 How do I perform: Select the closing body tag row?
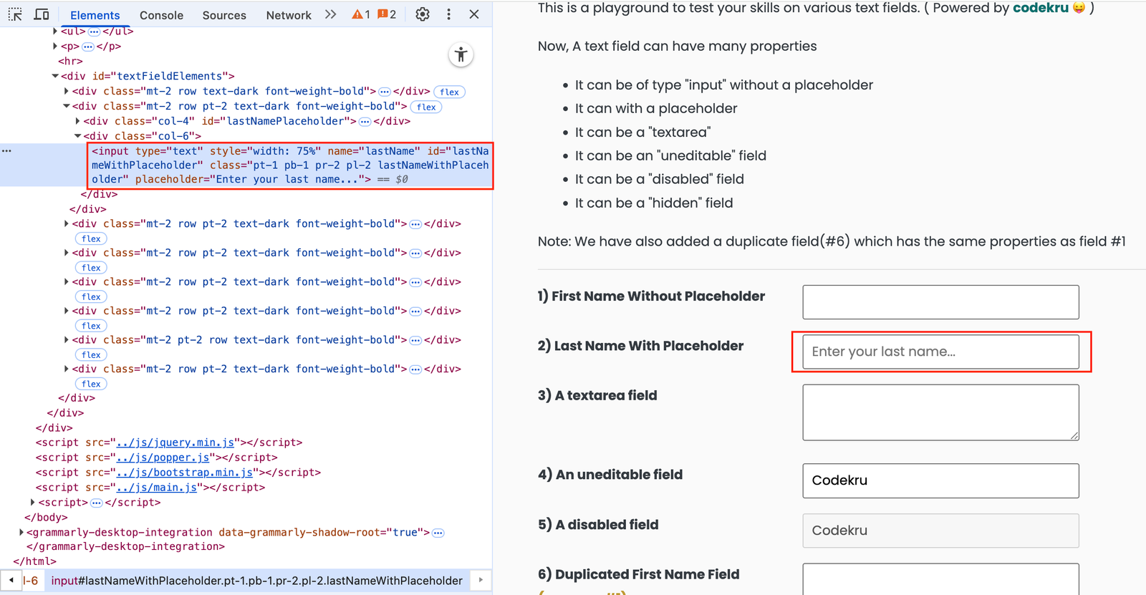point(46,517)
